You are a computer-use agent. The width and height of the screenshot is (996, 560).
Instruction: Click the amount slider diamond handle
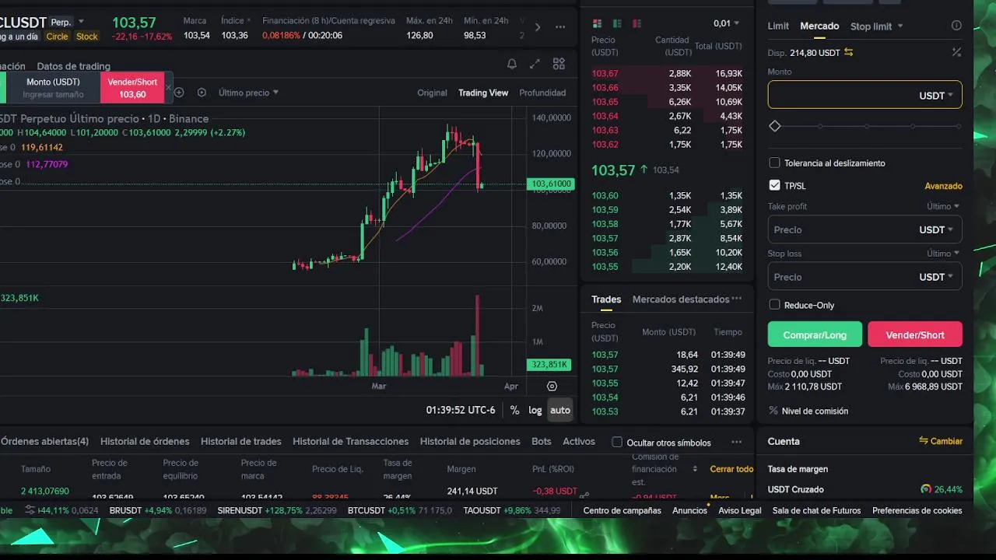(x=774, y=126)
